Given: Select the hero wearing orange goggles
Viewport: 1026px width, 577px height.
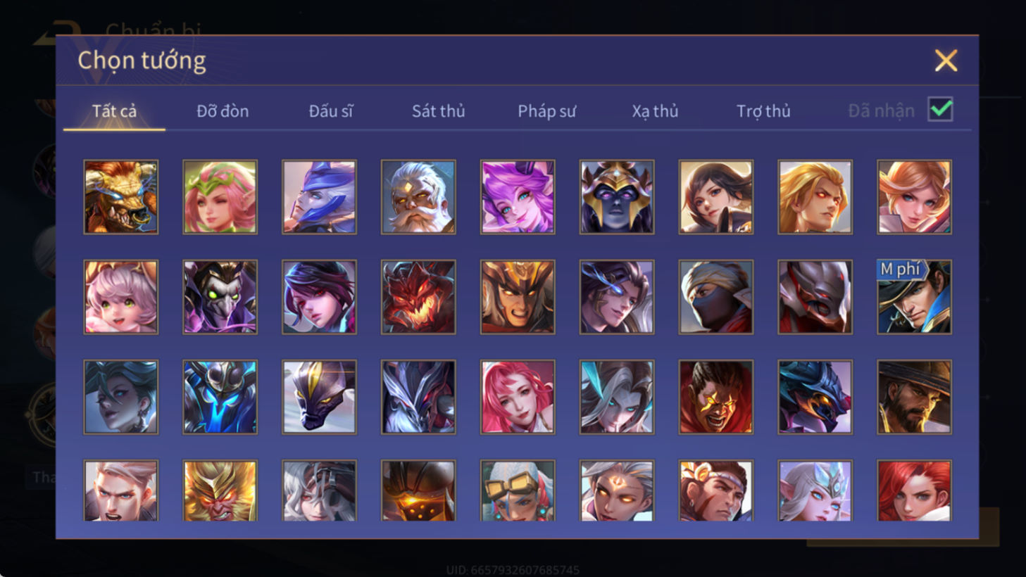Looking at the screenshot, I should tap(518, 490).
